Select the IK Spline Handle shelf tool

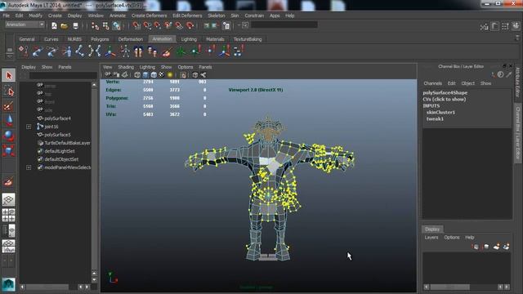[51, 51]
